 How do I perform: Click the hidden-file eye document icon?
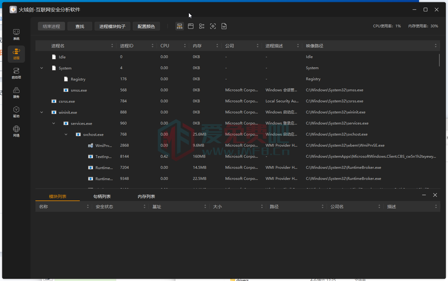224,26
